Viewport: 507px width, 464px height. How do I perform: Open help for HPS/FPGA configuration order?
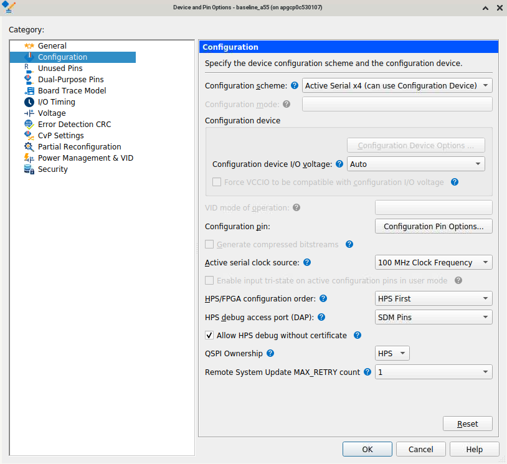pos(323,298)
